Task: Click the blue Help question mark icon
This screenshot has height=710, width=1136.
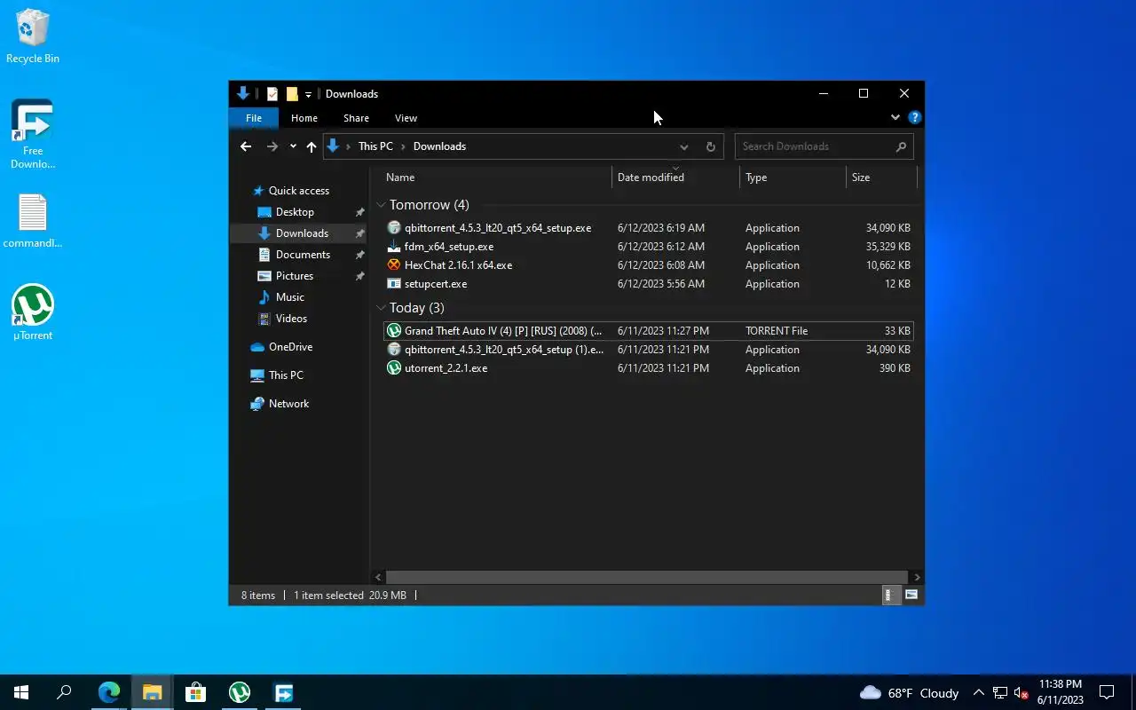Action: coord(914,117)
